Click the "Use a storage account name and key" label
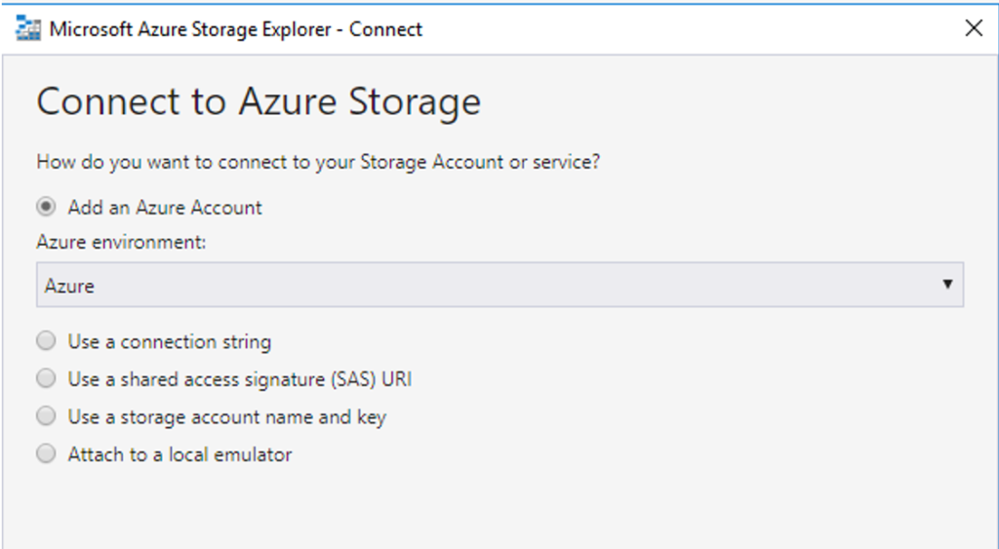 pyautogui.click(x=226, y=417)
